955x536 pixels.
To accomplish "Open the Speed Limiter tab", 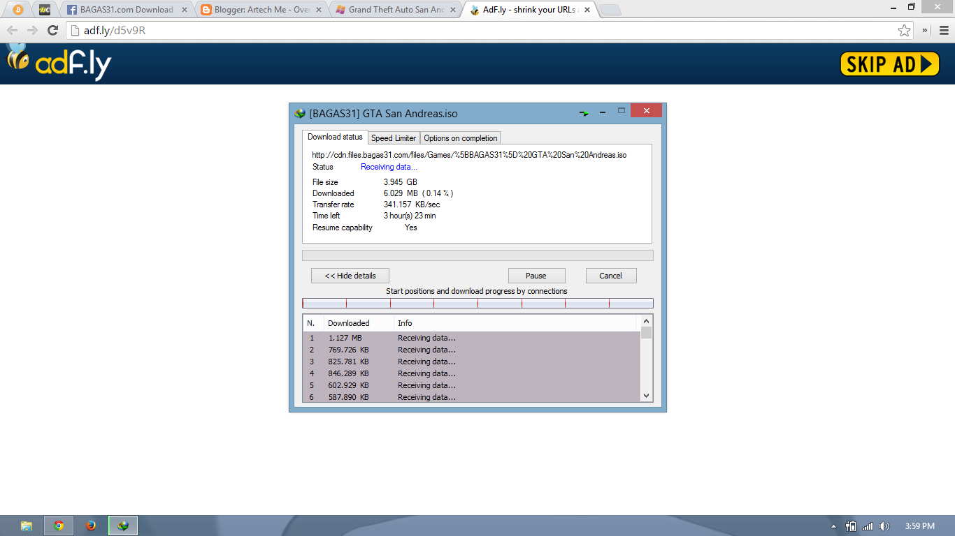I will pos(394,138).
